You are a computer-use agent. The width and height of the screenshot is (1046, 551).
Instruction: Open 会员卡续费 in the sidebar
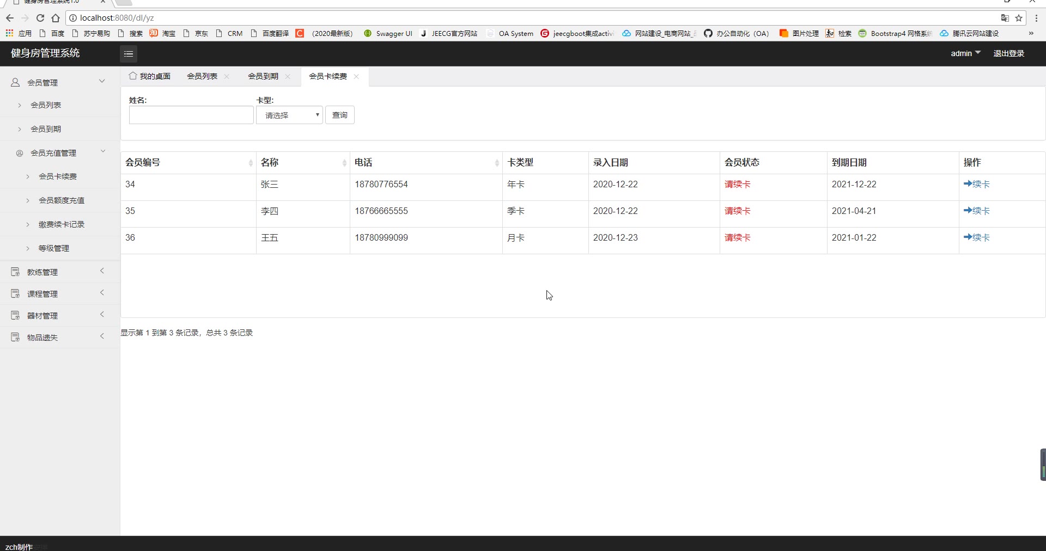point(58,176)
